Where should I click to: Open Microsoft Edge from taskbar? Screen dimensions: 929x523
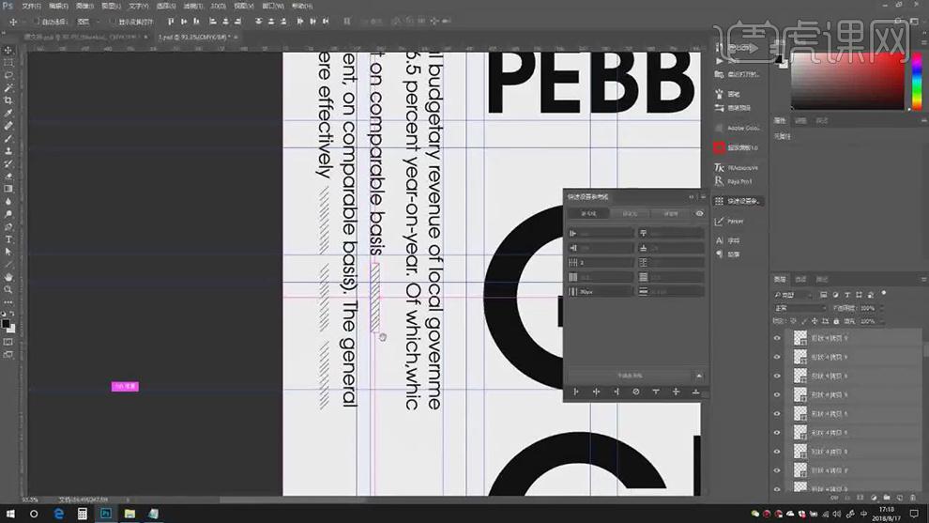(58, 514)
